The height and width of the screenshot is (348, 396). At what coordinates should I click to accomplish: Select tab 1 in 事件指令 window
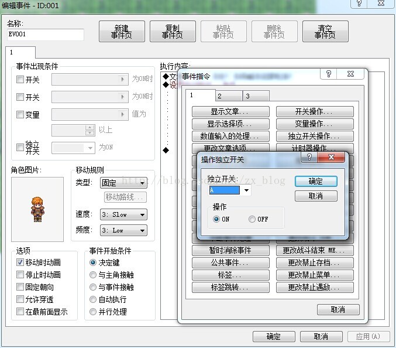click(201, 95)
